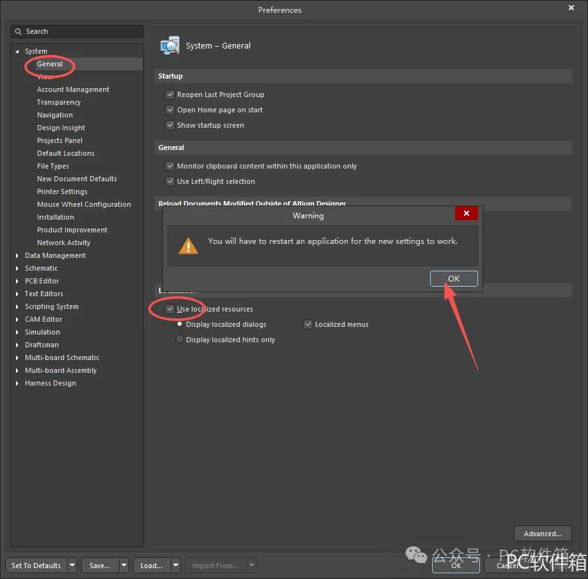
Task: Open New Document Defaults
Action: [77, 179]
